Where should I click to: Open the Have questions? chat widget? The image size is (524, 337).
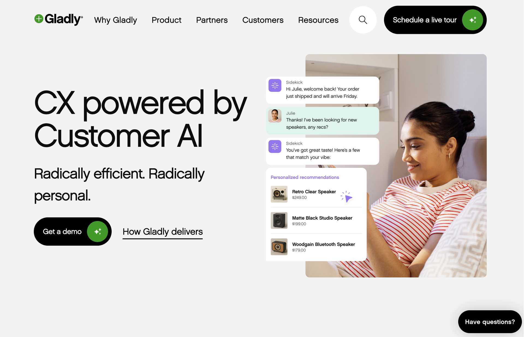tap(490, 322)
